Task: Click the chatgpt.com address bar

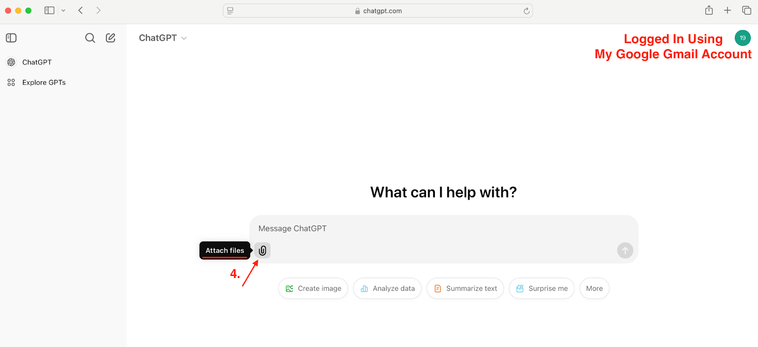Action: click(378, 11)
